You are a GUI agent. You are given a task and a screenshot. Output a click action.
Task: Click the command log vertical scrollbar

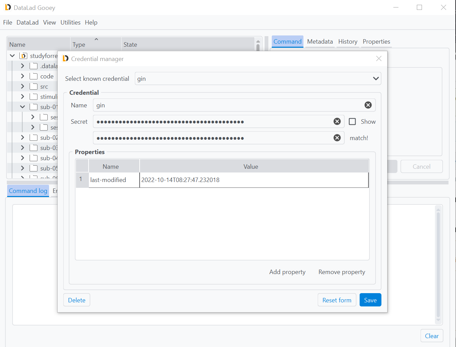coord(438,264)
